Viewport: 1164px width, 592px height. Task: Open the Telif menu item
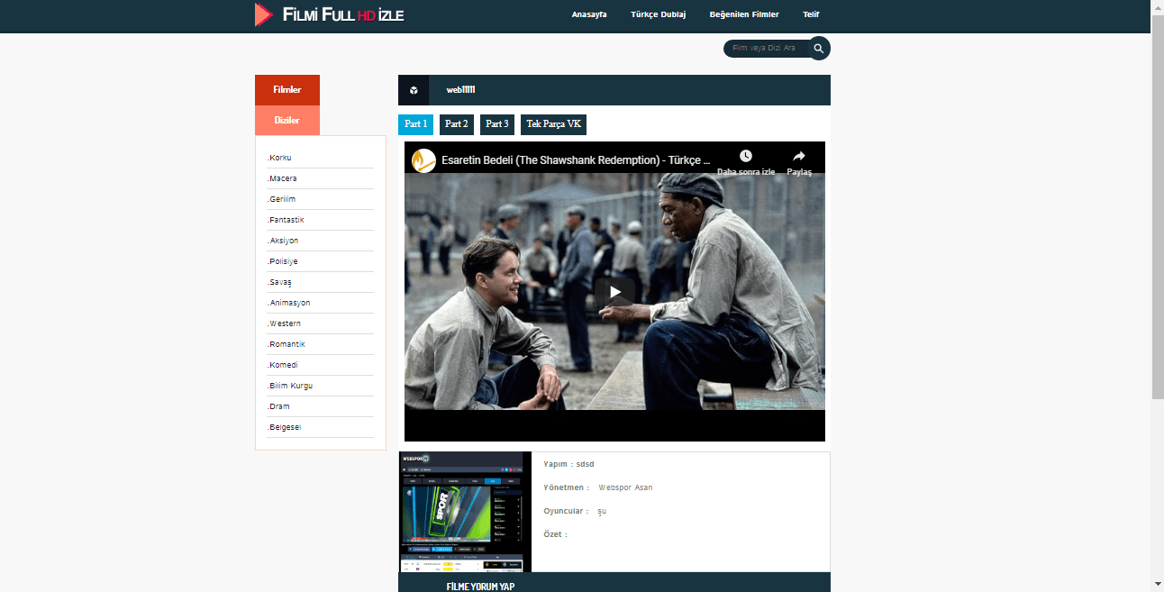coord(811,14)
